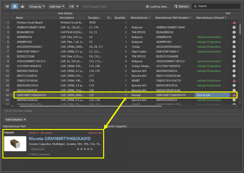Click the Description column header
This screenshot has height=173, width=244.
point(67,18)
